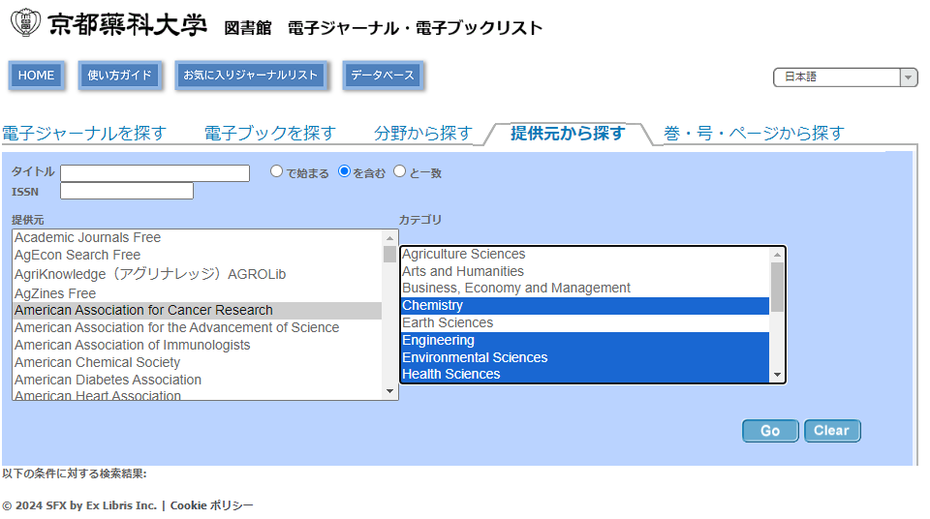Select the と一致 radio button

(x=400, y=171)
